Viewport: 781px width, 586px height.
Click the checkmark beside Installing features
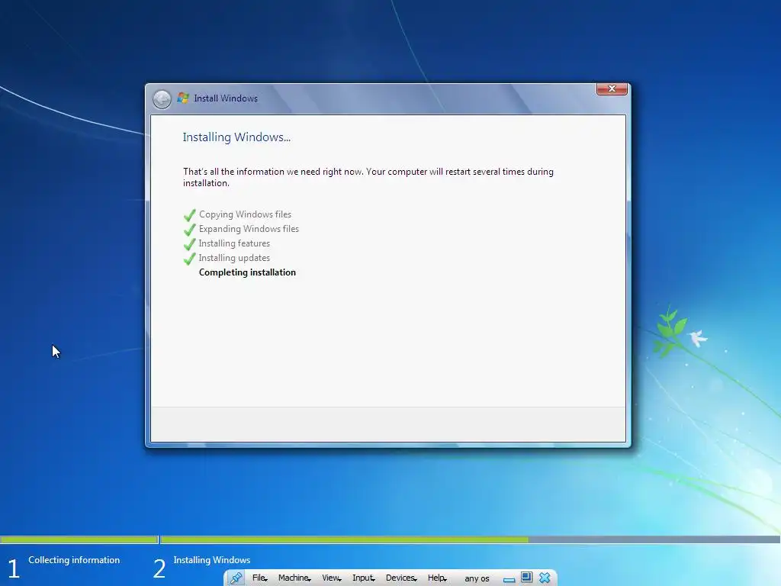(x=190, y=243)
